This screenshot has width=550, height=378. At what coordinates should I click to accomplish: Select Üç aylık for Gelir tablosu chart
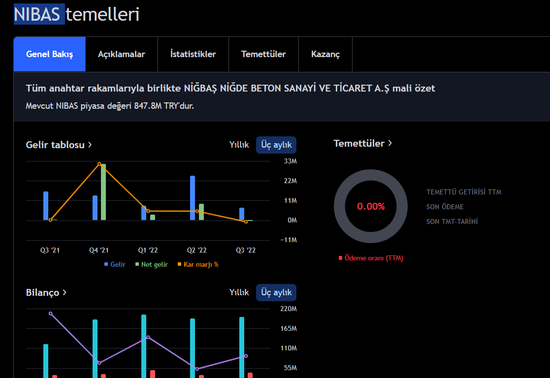point(276,145)
